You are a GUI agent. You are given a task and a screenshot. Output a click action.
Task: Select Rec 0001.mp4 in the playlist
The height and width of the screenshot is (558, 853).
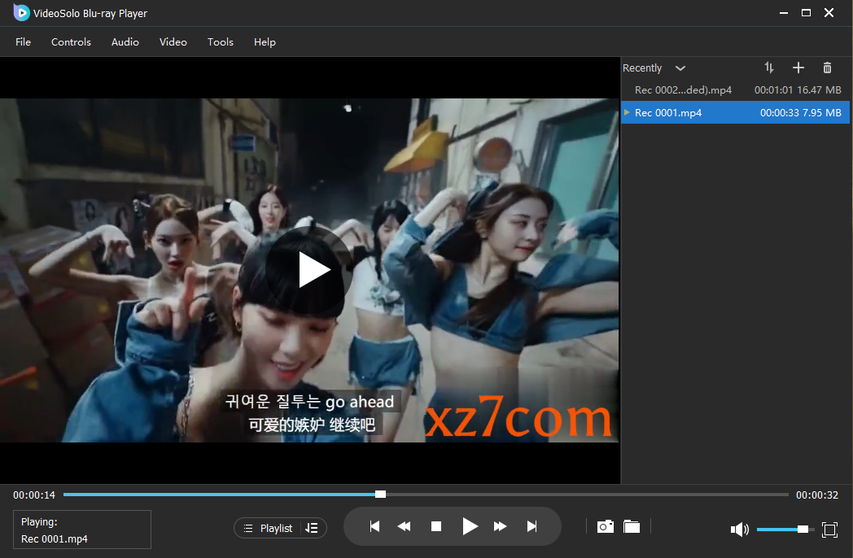coord(736,112)
